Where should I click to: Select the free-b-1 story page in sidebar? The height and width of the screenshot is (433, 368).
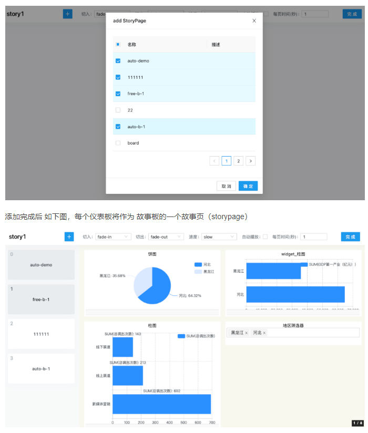[x=41, y=300]
